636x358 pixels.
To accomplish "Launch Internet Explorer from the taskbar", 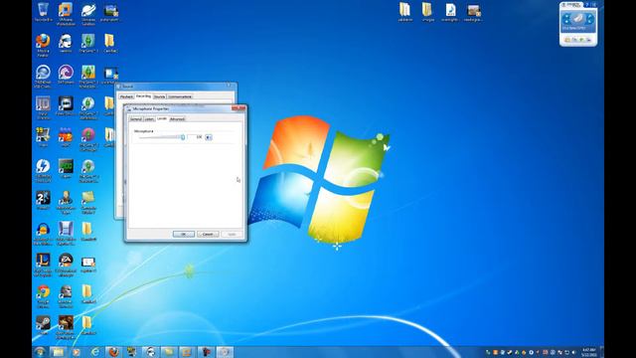I will (x=94, y=352).
